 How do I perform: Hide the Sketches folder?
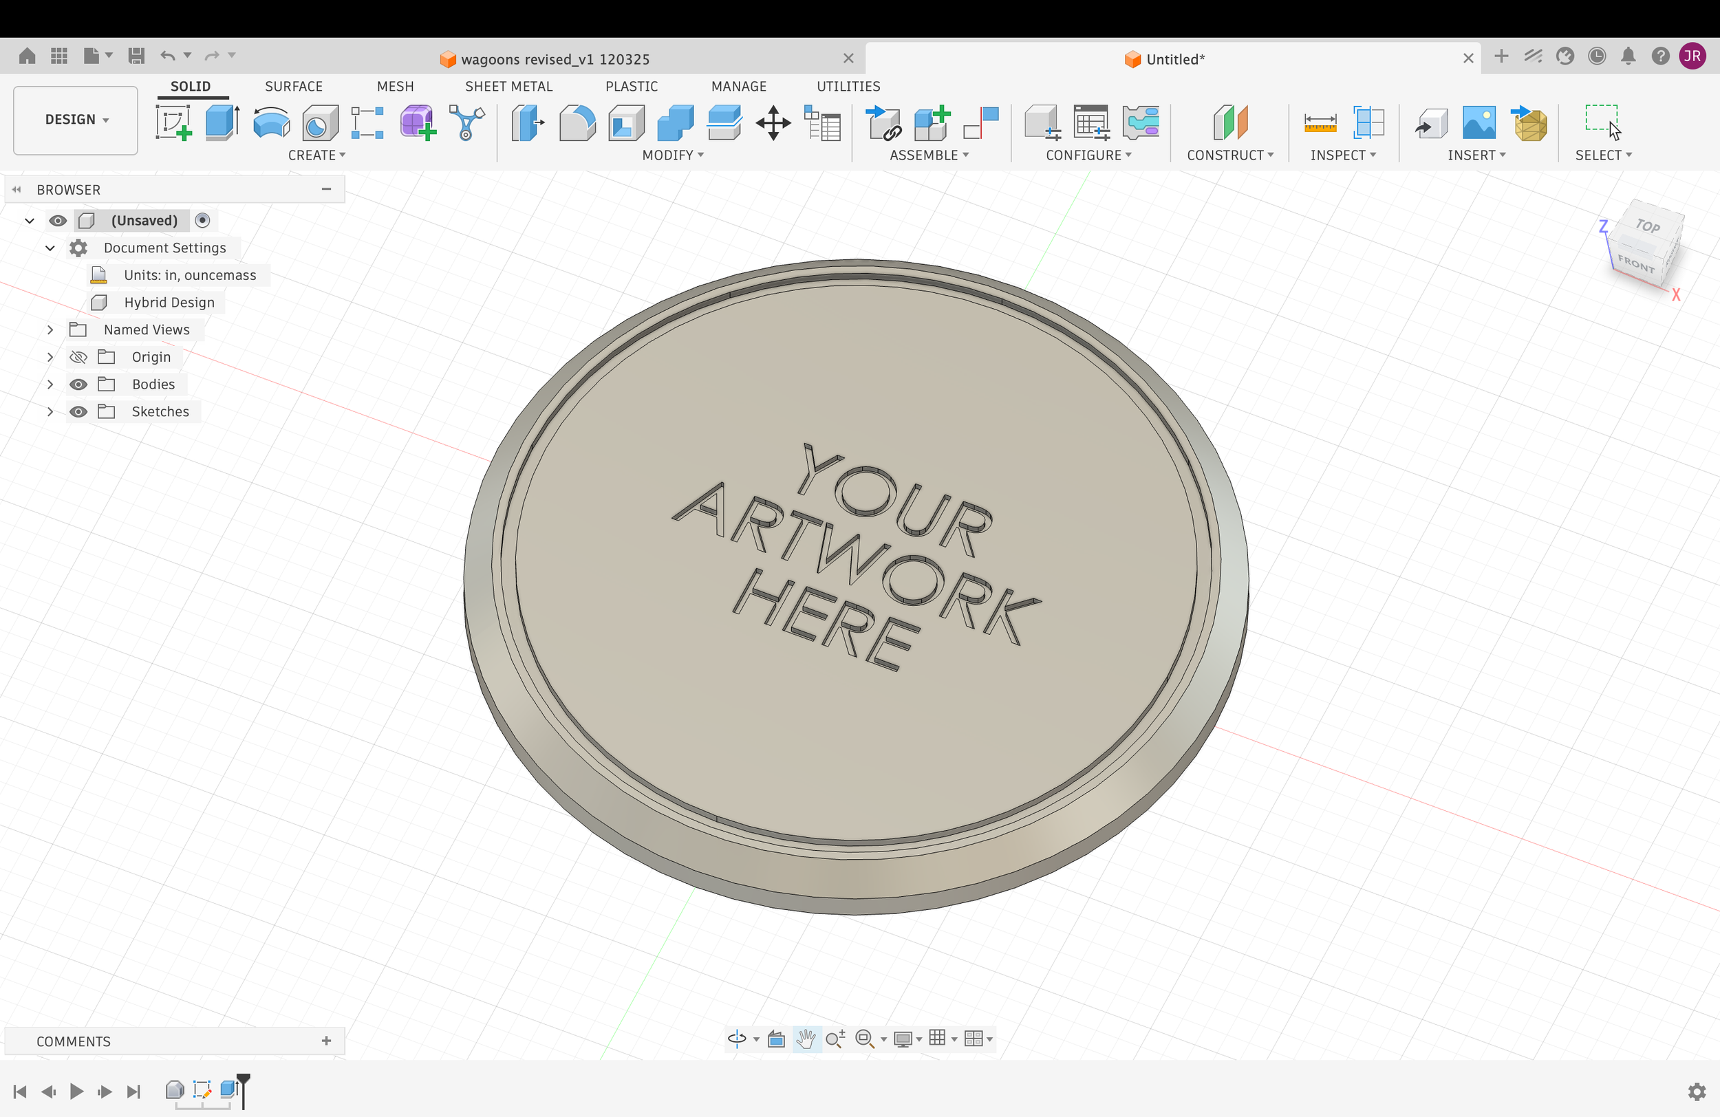[78, 412]
